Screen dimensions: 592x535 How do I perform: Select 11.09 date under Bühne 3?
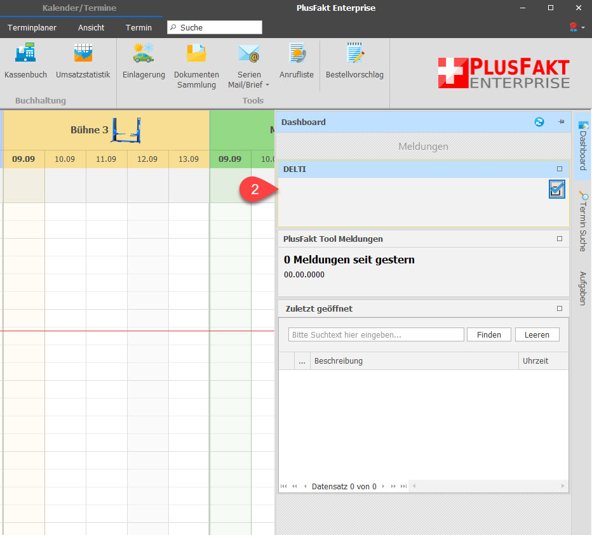pyautogui.click(x=106, y=159)
